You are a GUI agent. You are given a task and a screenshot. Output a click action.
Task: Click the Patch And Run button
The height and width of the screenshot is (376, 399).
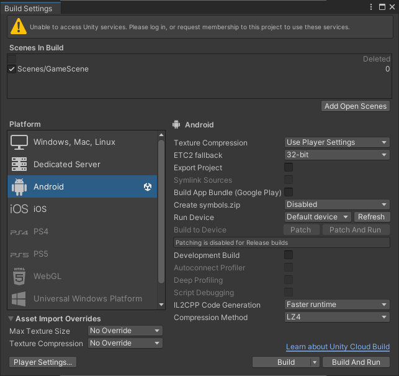pyautogui.click(x=356, y=230)
